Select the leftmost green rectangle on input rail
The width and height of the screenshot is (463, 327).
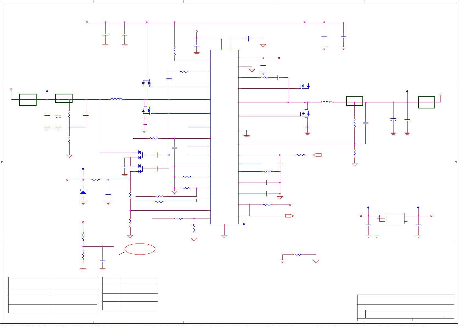28,99
